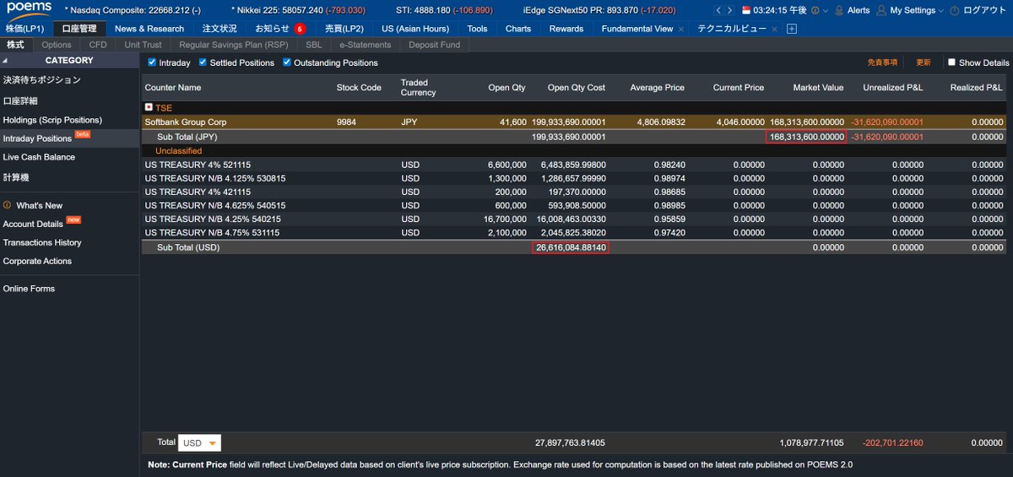Select SBL sub-tab
1013x477 pixels.
(x=313, y=45)
